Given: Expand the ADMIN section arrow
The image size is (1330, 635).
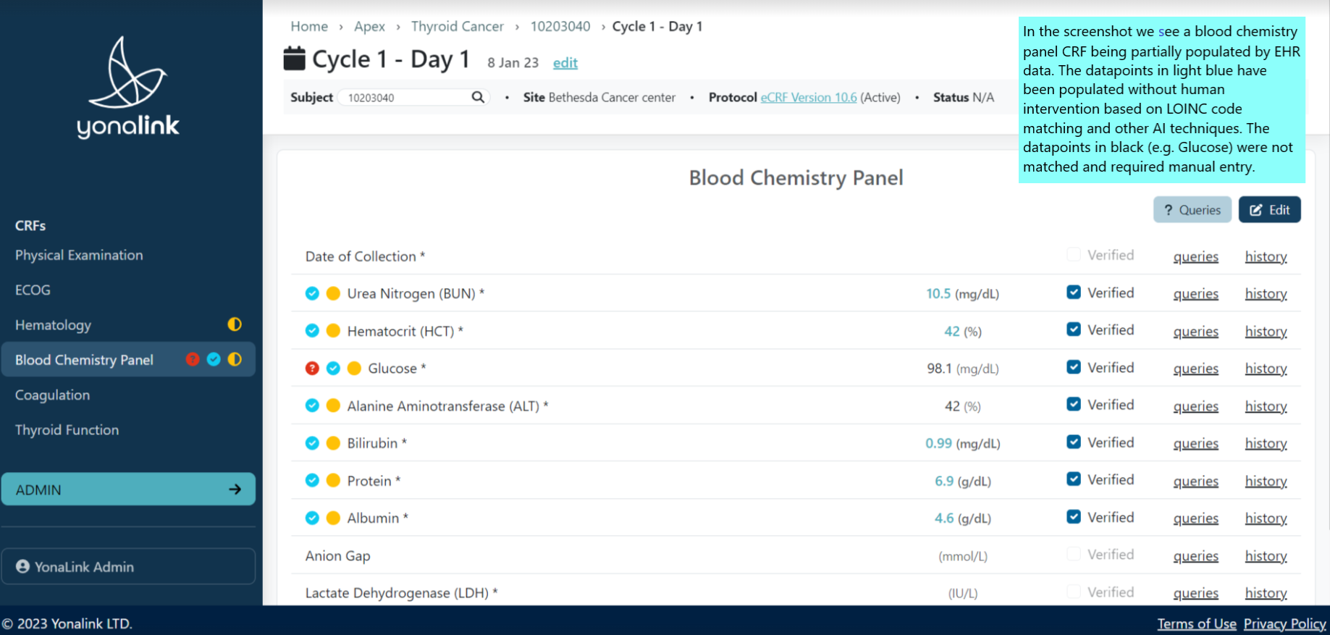Looking at the screenshot, I should coord(235,489).
